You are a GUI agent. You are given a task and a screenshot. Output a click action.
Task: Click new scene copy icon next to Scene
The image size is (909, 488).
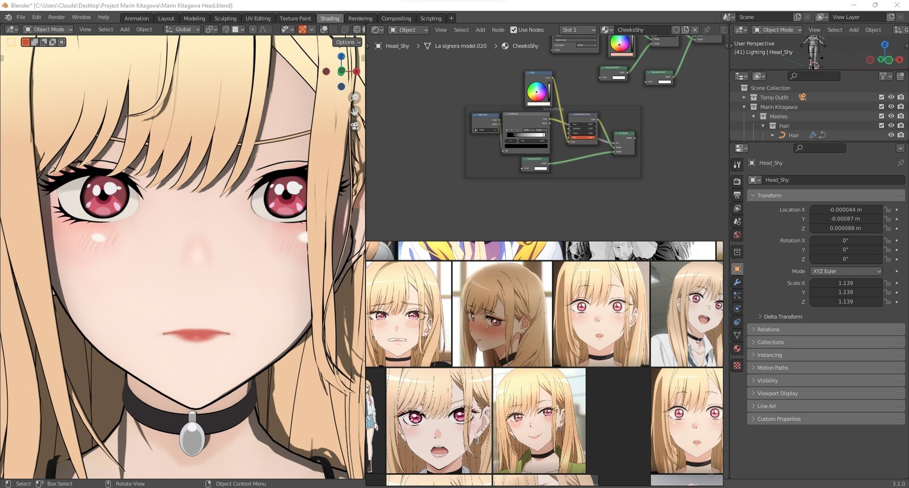[798, 17]
